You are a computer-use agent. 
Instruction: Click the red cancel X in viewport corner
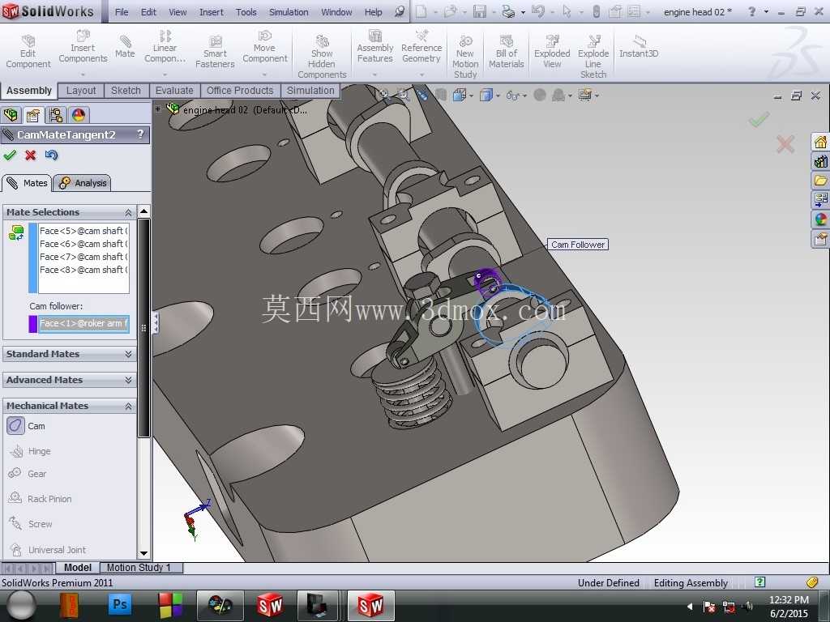785,143
